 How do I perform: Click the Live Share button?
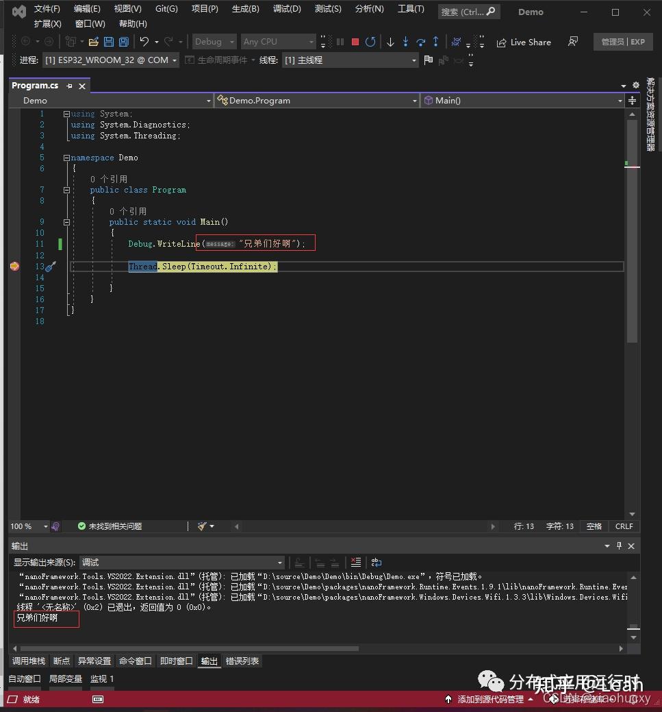524,42
